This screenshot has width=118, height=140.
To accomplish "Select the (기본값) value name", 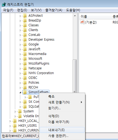I will pyautogui.click(x=91, y=22).
